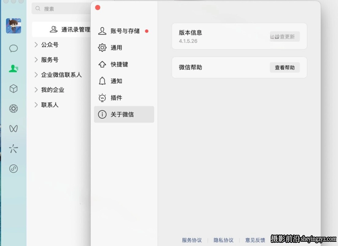Click version number 4.1.5.26
Image resolution: width=338 pixels, height=246 pixels.
(x=188, y=41)
